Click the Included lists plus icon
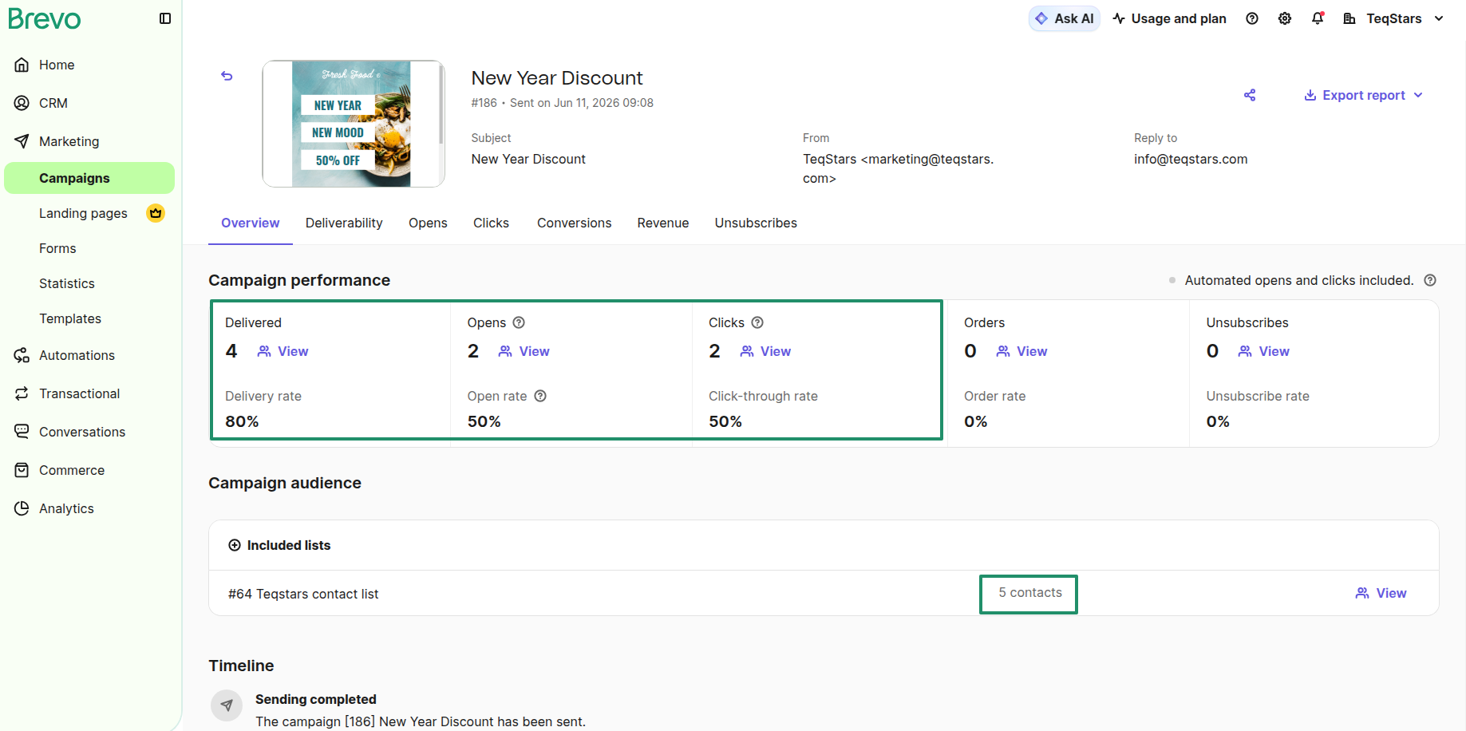1466x731 pixels. click(235, 545)
